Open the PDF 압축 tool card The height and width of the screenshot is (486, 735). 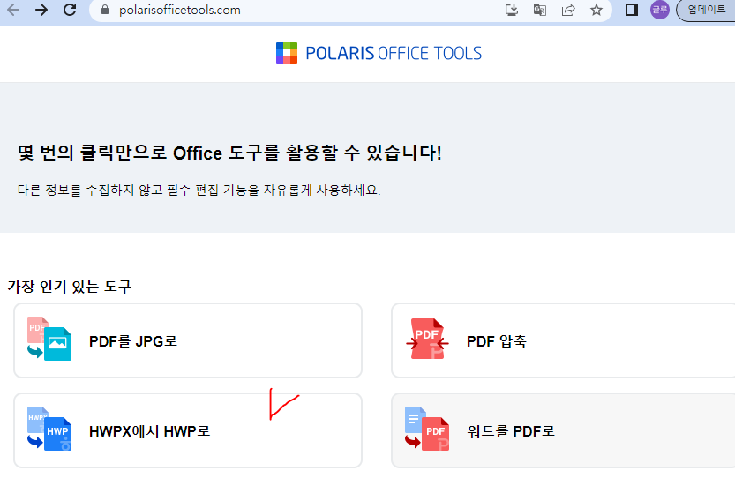pyautogui.click(x=563, y=340)
